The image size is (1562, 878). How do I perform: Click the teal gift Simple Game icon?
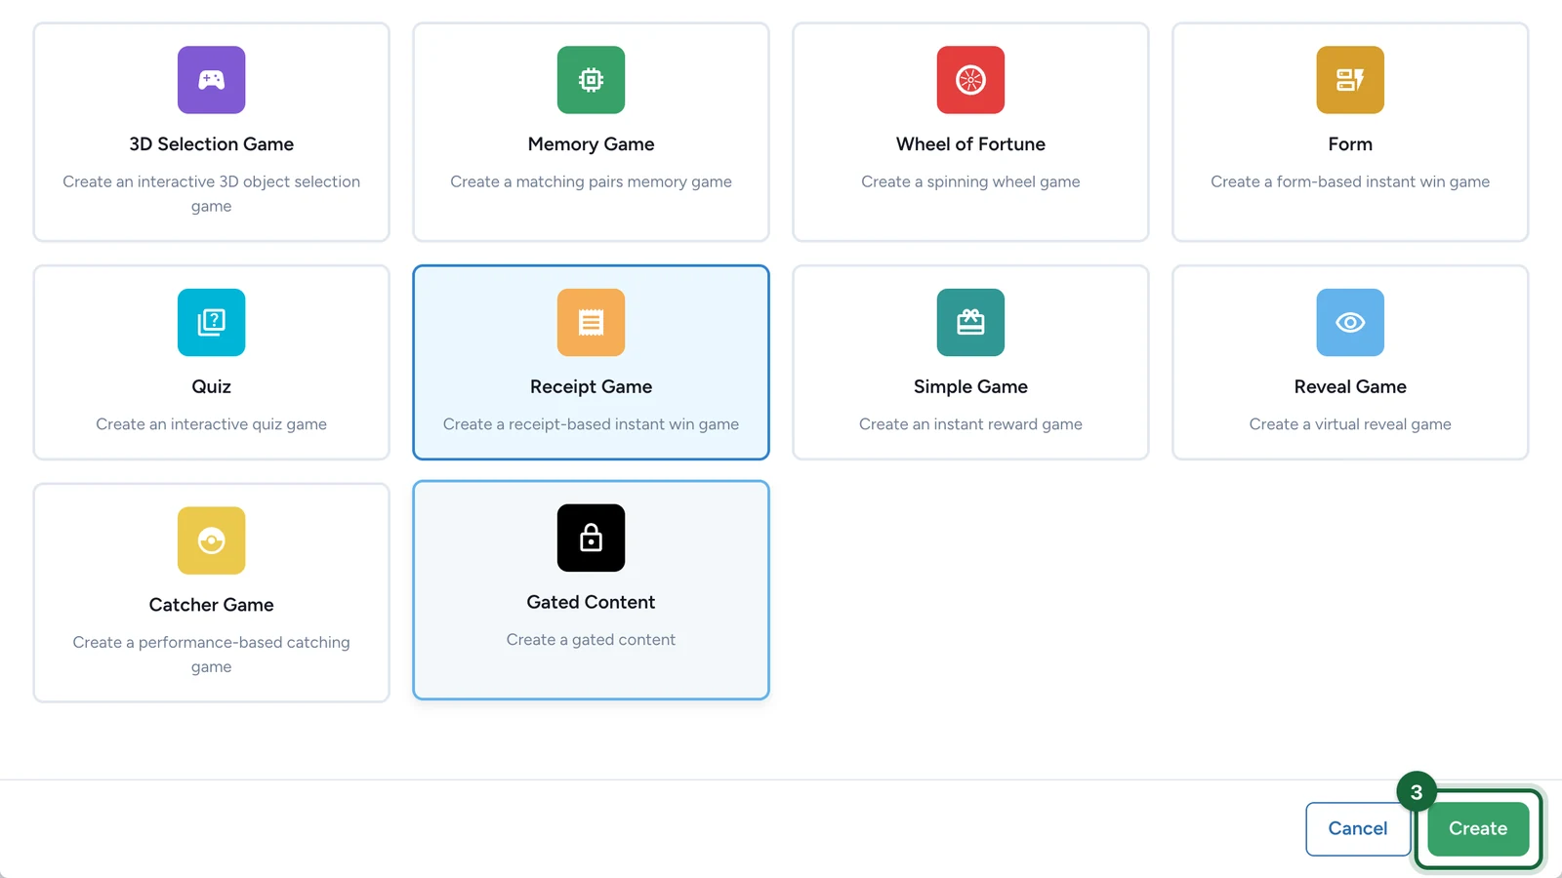[970, 322]
